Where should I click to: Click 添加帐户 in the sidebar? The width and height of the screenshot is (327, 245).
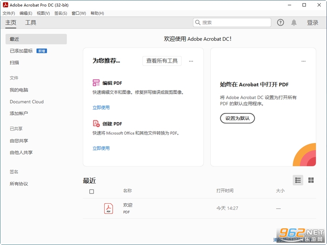click(x=19, y=113)
